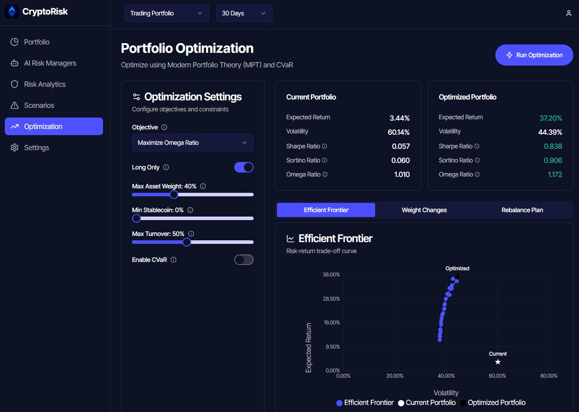Click Current Portfolio Sharpe Ratio info icon
Viewport: 579px width, 412px height.
point(325,146)
